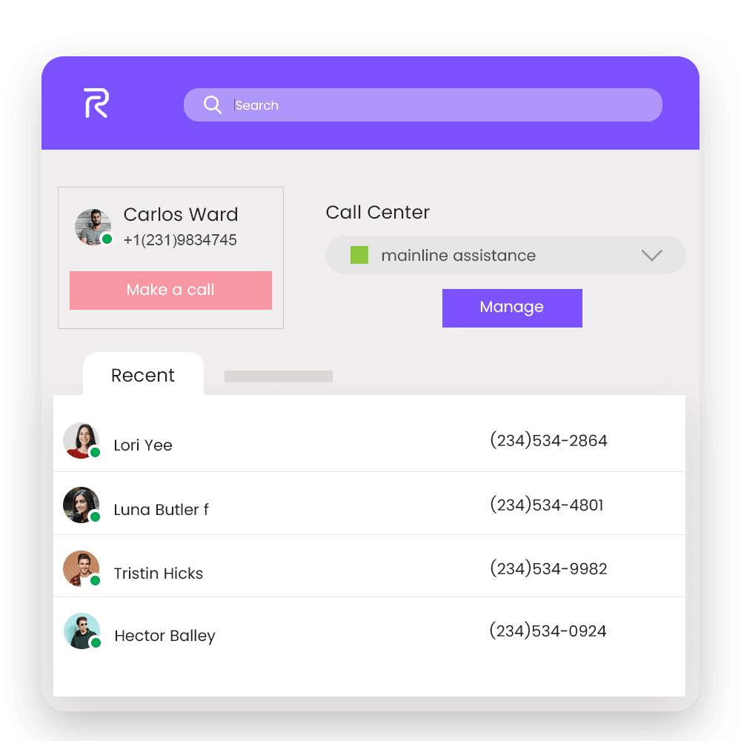Viewport: 741px width, 741px height.
Task: Open the unlabeled gray placeholder tab
Action: pyautogui.click(x=279, y=376)
